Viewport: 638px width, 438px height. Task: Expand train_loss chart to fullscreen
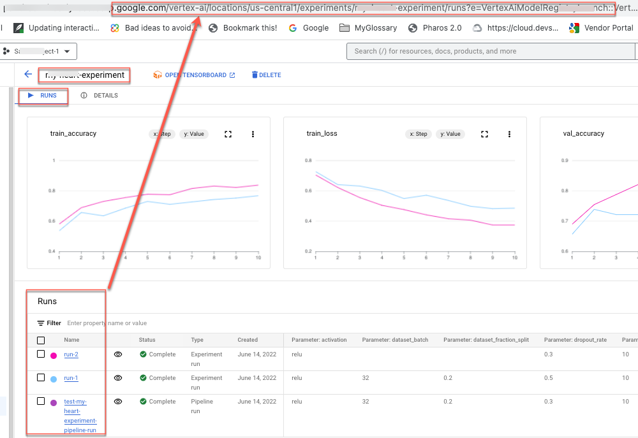484,134
